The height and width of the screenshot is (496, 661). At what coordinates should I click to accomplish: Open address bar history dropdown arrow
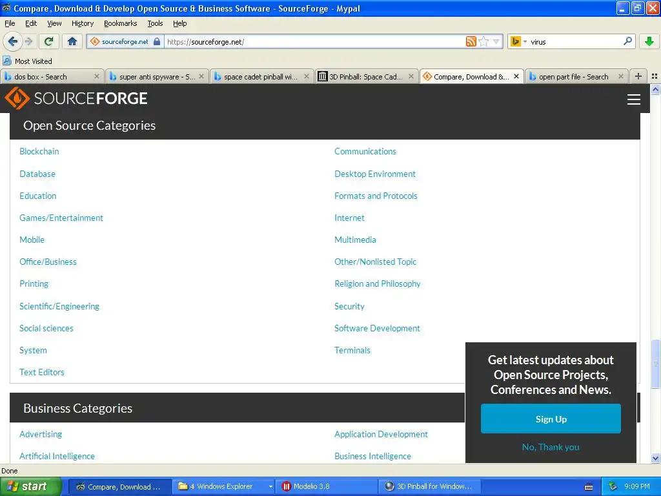[x=496, y=41]
